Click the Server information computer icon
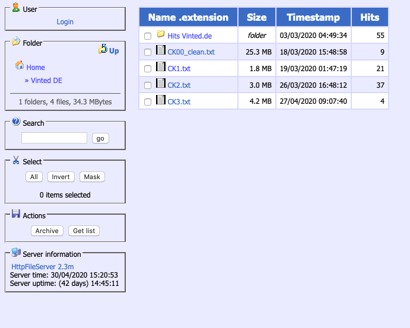Image resolution: width=410 pixels, height=328 pixels. coord(16,253)
